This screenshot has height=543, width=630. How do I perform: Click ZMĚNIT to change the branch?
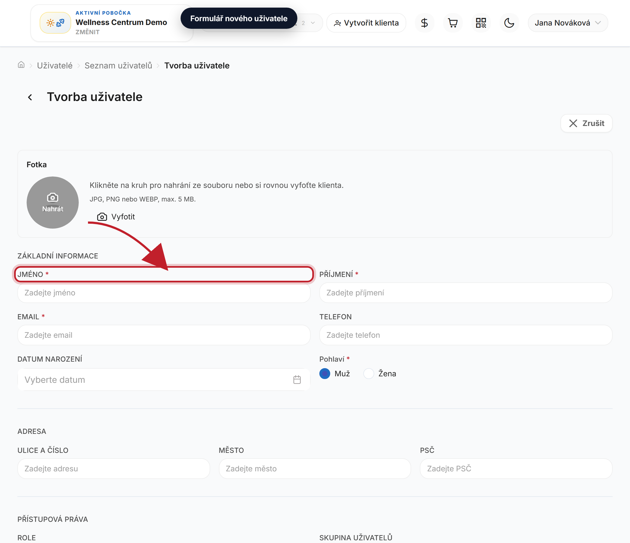coord(87,32)
